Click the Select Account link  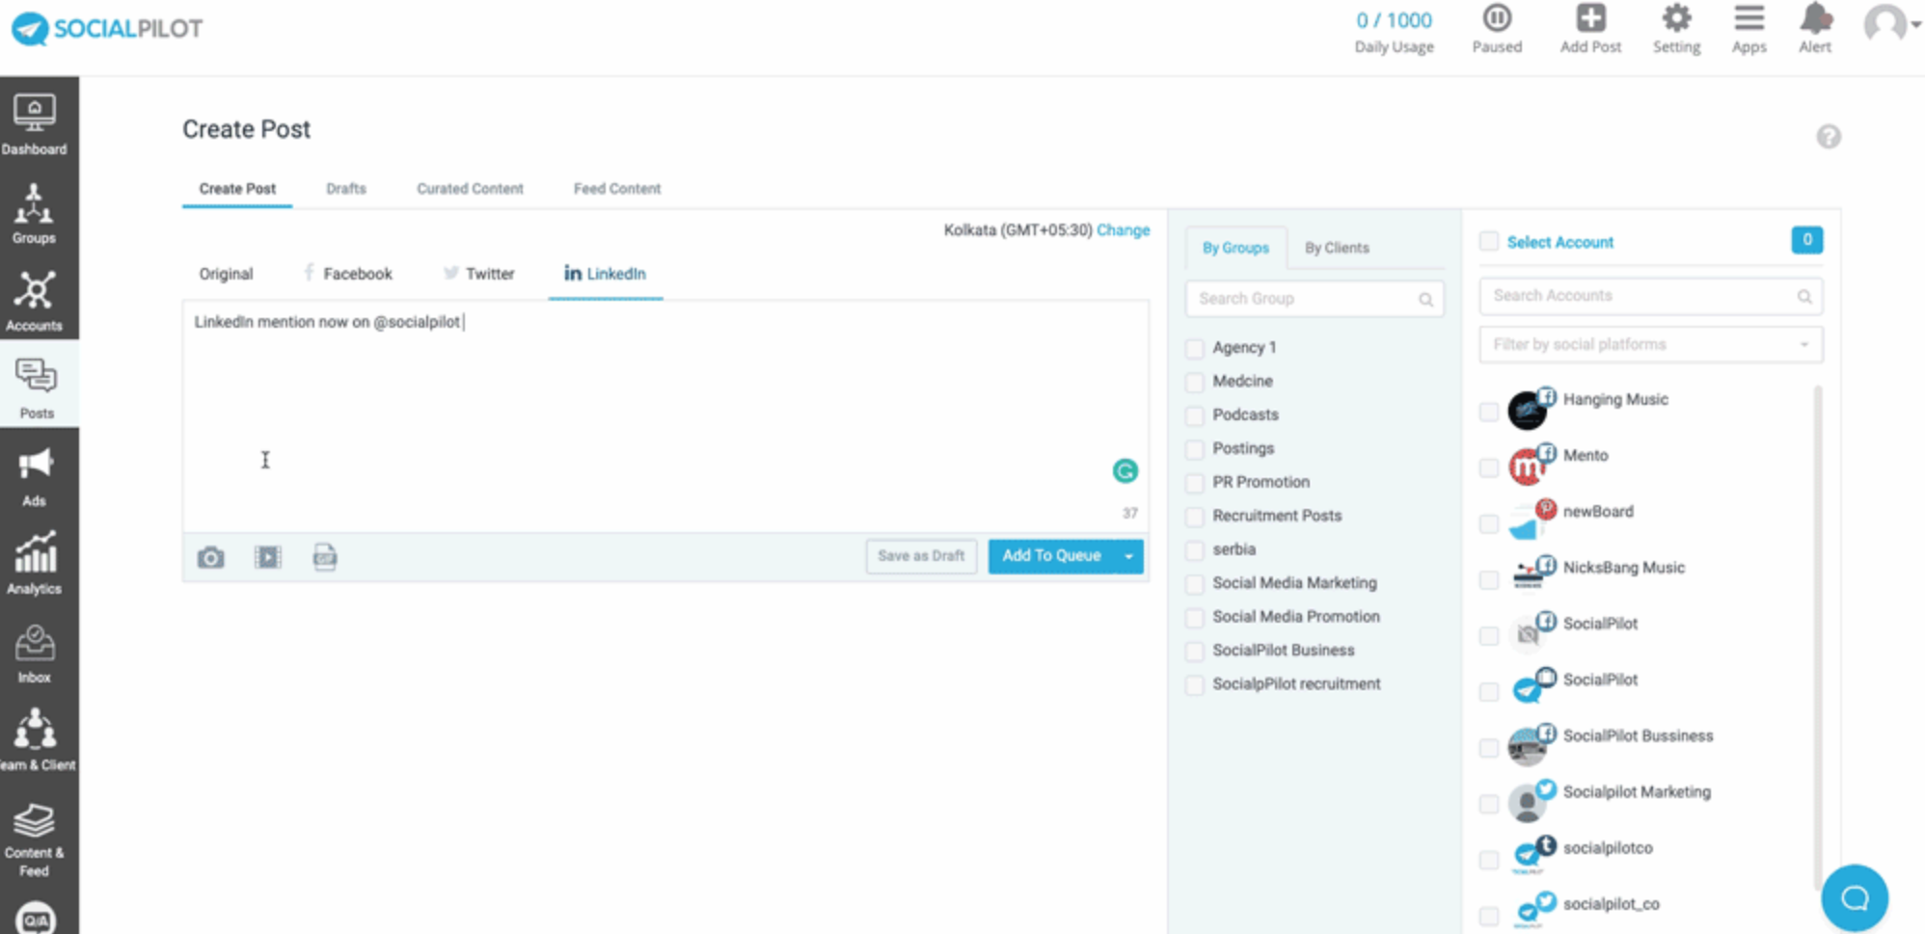1559,242
